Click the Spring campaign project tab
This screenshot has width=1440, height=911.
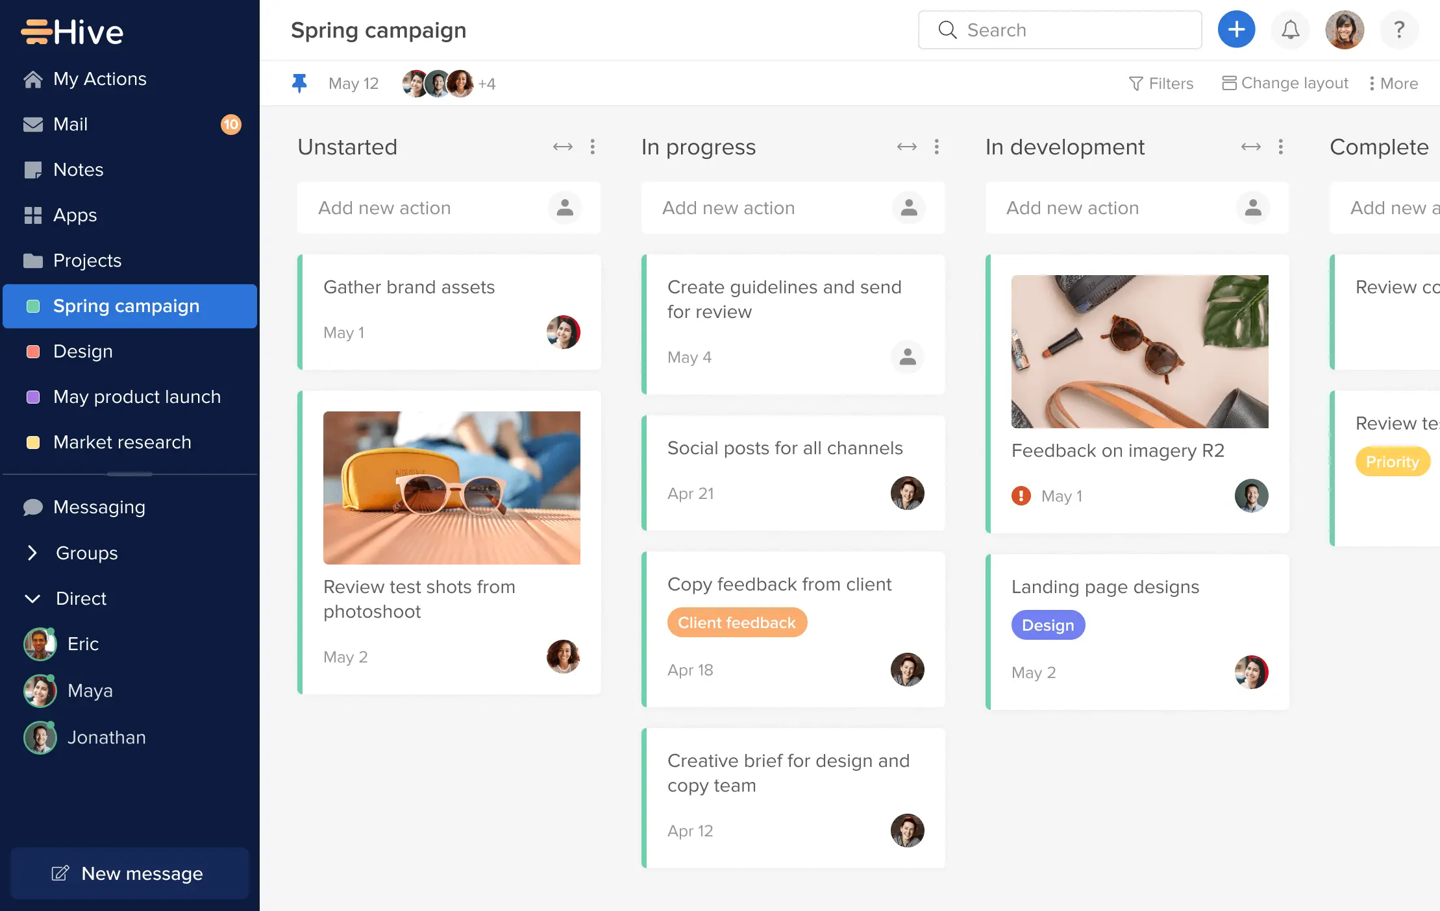point(126,306)
